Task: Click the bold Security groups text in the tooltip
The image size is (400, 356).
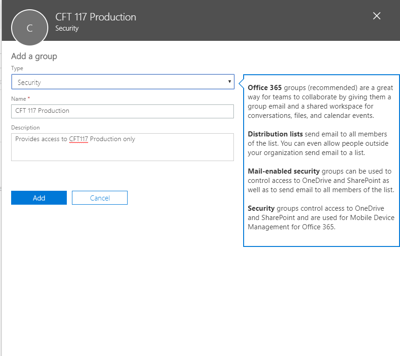Action: pyautogui.click(x=261, y=208)
